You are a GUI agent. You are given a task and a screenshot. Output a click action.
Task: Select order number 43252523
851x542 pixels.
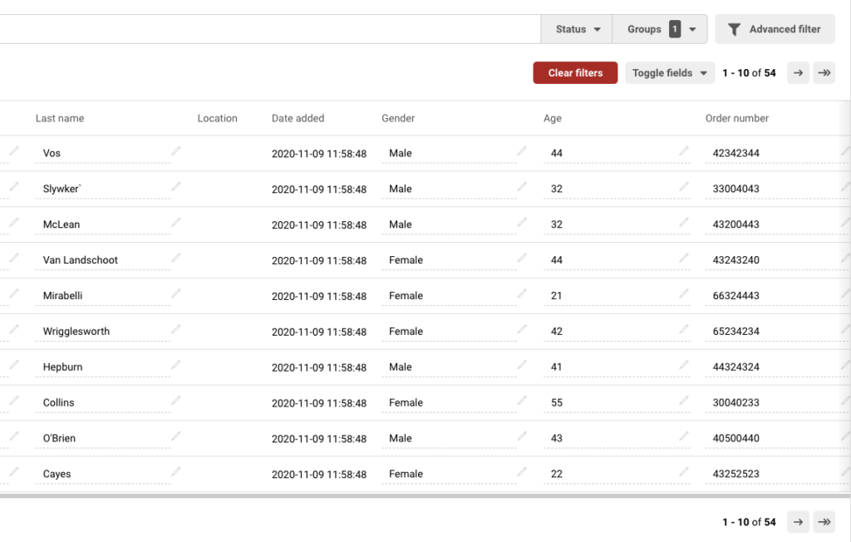[x=736, y=474]
